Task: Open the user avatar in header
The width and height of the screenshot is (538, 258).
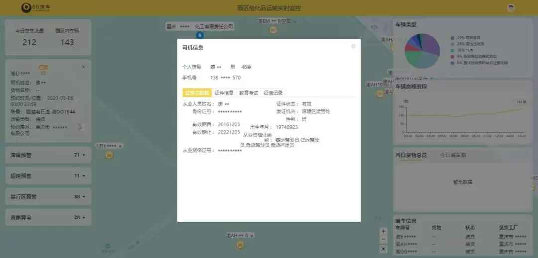Action: tap(511, 8)
